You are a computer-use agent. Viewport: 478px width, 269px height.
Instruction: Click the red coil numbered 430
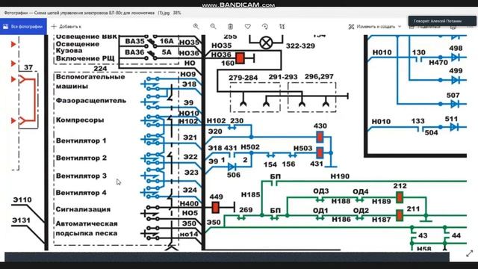(320, 137)
